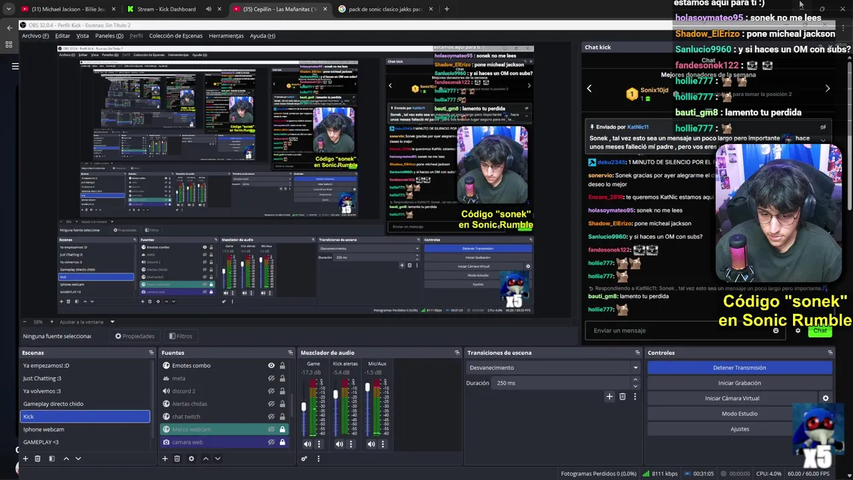Image resolution: width=853 pixels, height=480 pixels.
Task: Open Ajustes from Controles panel
Action: click(740, 429)
